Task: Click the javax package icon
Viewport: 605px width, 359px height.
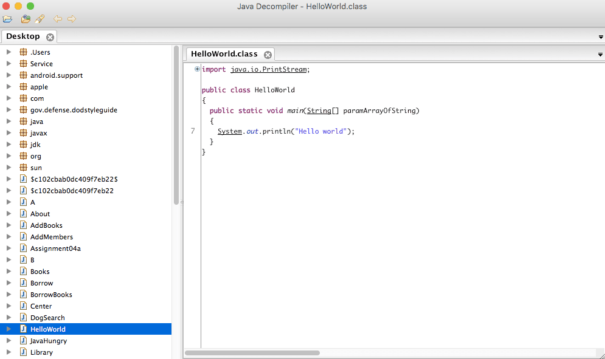Action: pyautogui.click(x=24, y=132)
